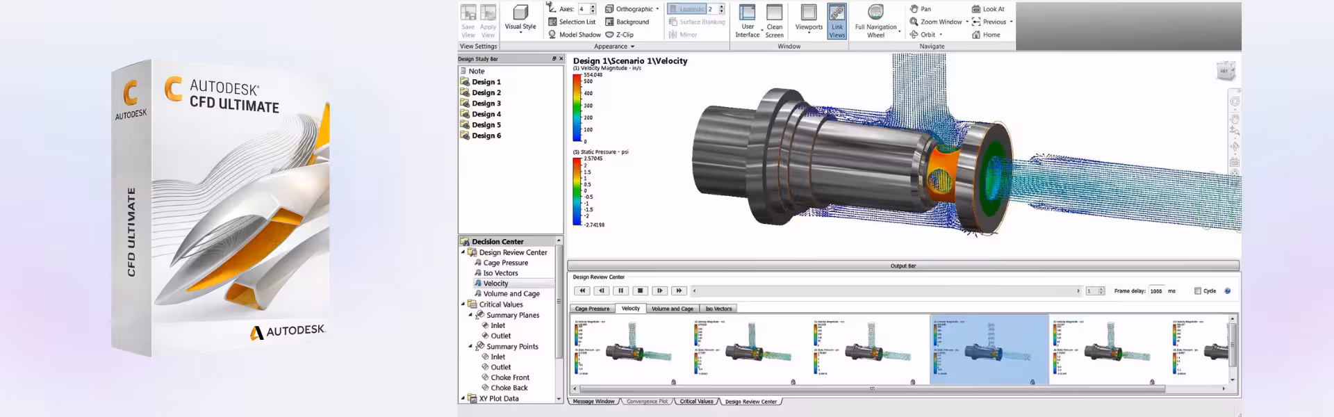Click fast forward to last frame button

click(680, 291)
